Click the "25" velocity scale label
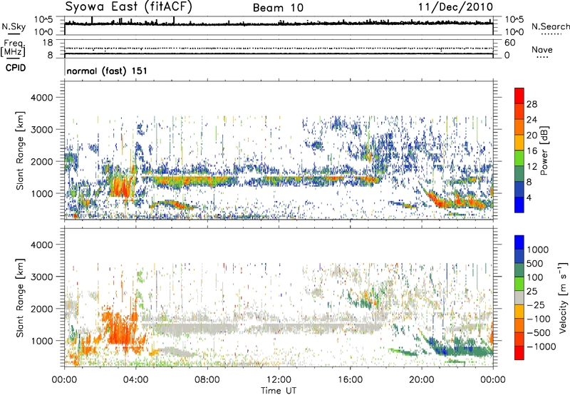 pos(532,291)
